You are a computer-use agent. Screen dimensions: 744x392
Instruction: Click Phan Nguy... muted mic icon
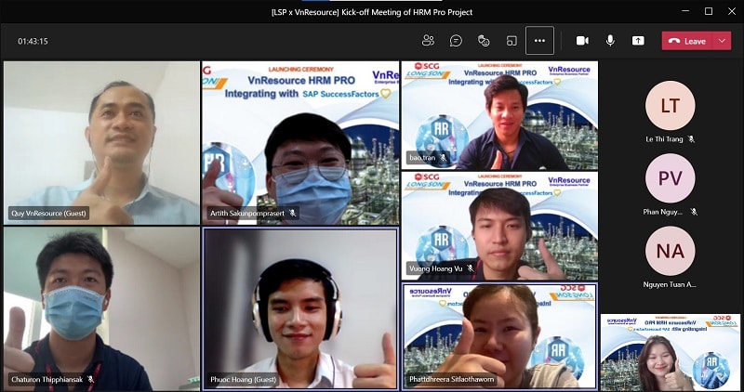(694, 212)
